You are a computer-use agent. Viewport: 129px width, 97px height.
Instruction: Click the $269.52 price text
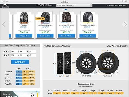[x=88, y=32]
